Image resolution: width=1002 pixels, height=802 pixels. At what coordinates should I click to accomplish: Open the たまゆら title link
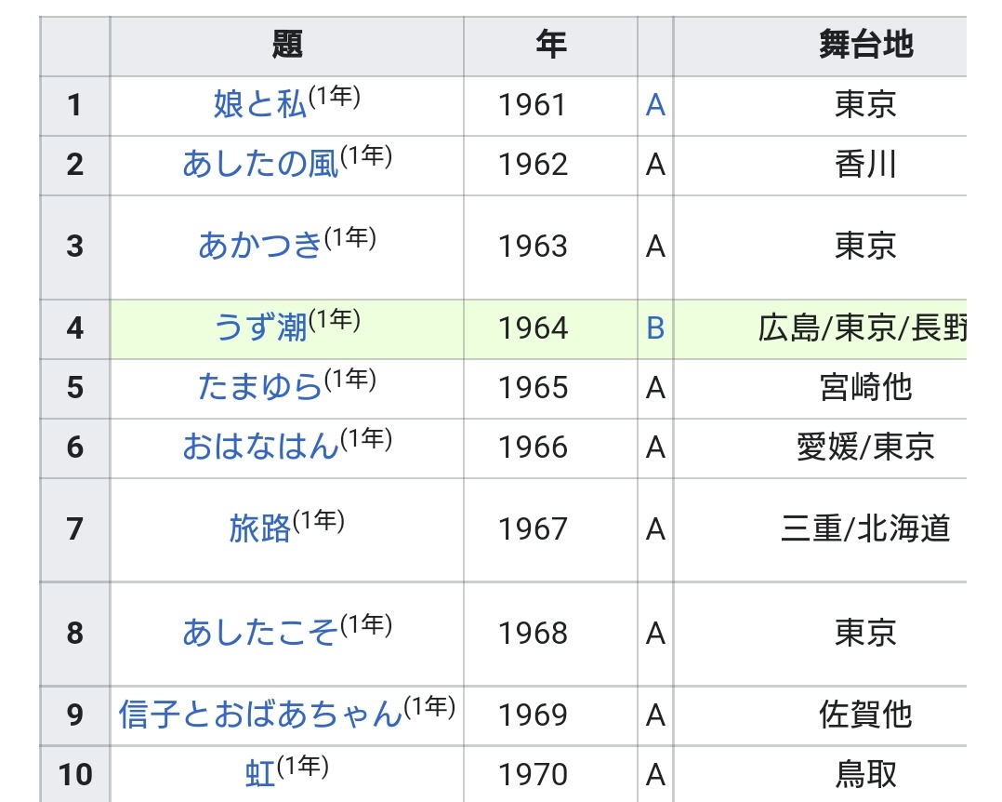259,387
